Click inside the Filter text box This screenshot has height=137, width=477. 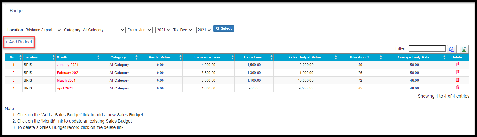(x=427, y=48)
